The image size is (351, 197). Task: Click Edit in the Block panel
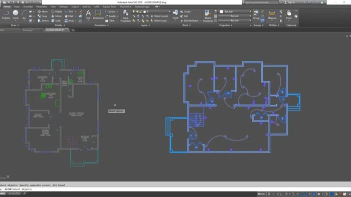pos(184,16)
